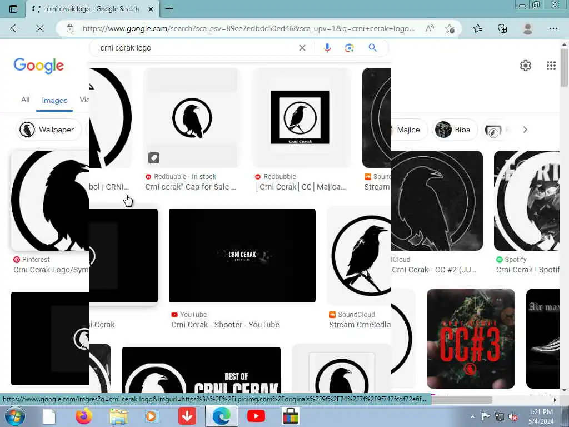This screenshot has height=427, width=569.
Task: Open the Crni Cerak CC Majica Redbubble link
Action: pos(301,187)
